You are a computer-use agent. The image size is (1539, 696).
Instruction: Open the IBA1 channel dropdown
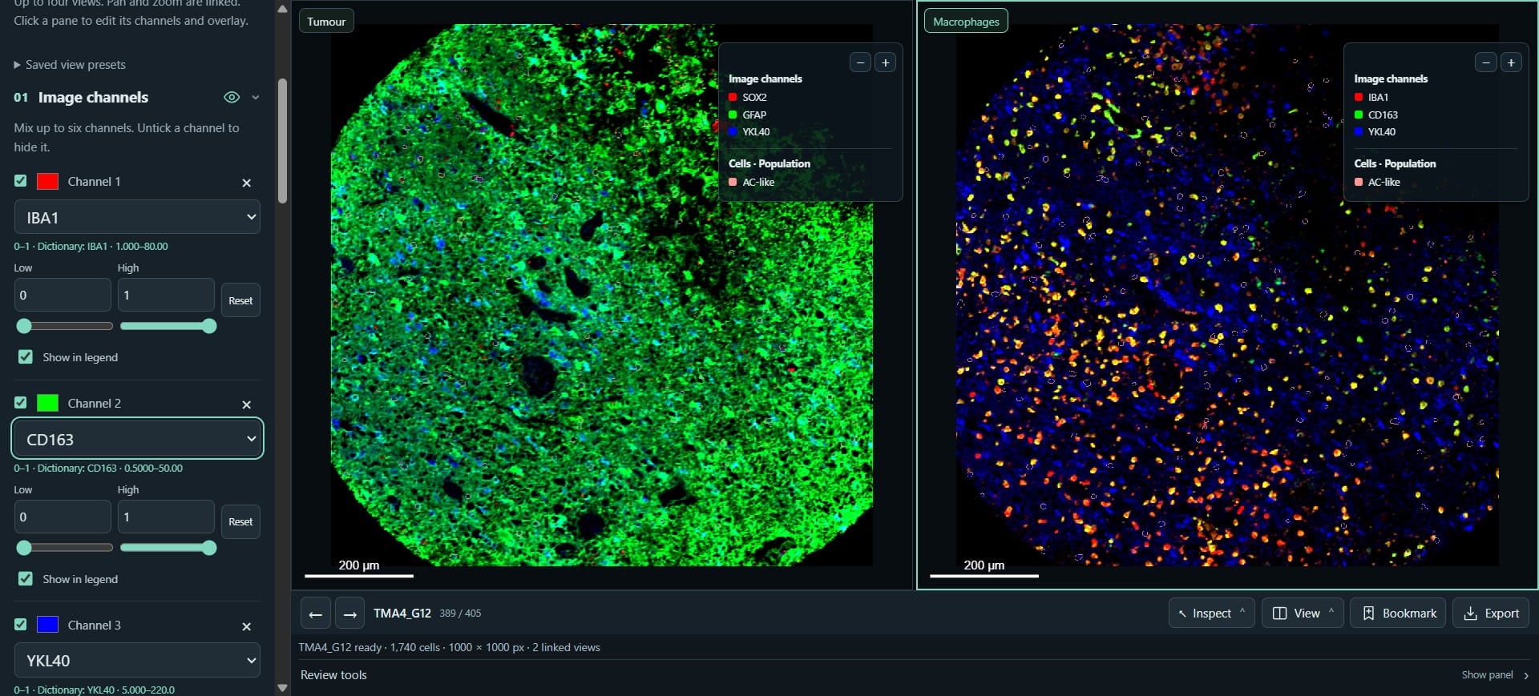tap(137, 218)
